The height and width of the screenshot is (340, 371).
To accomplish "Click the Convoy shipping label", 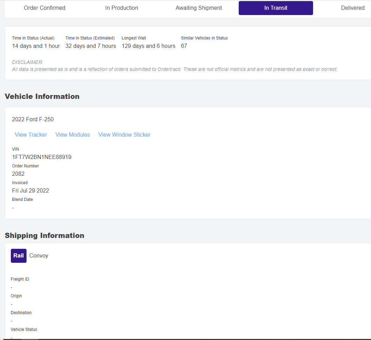I will (x=39, y=255).
